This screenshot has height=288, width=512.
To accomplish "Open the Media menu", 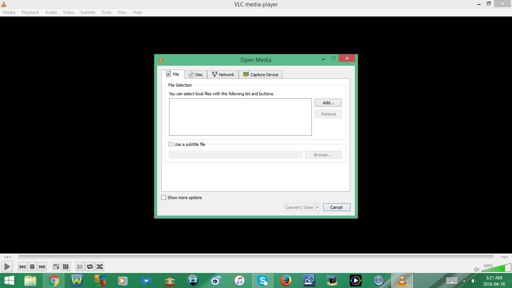I will tap(9, 12).
